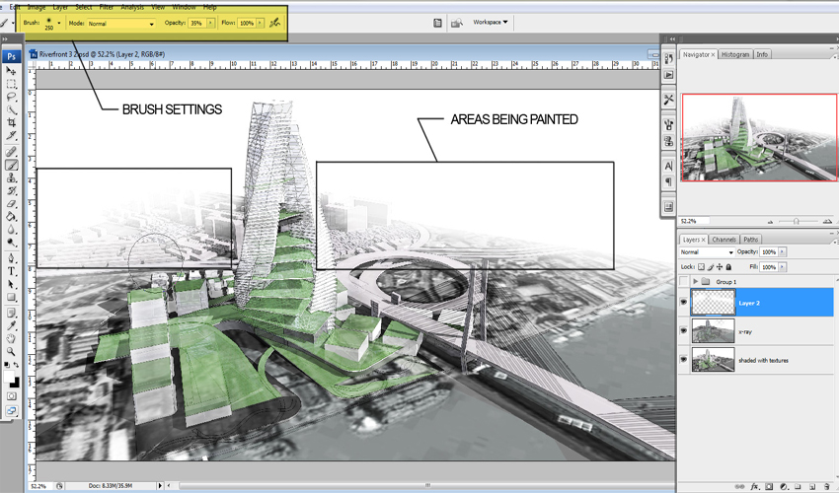The image size is (839, 493).
Task: Open the Workspace dropdown
Action: pos(491,22)
